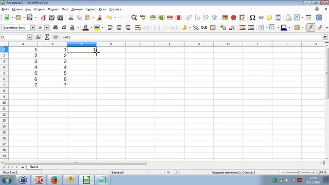Click zoom out minus button

(x=283, y=172)
